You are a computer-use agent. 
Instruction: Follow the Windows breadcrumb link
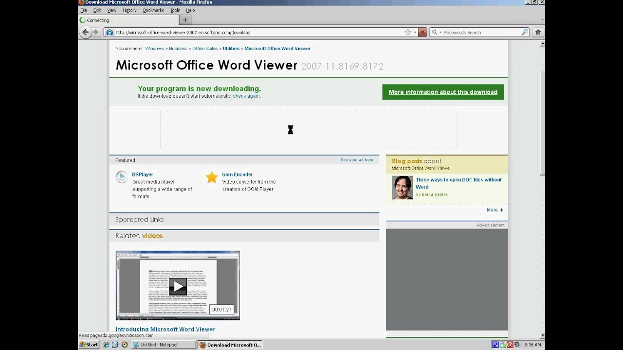(154, 49)
